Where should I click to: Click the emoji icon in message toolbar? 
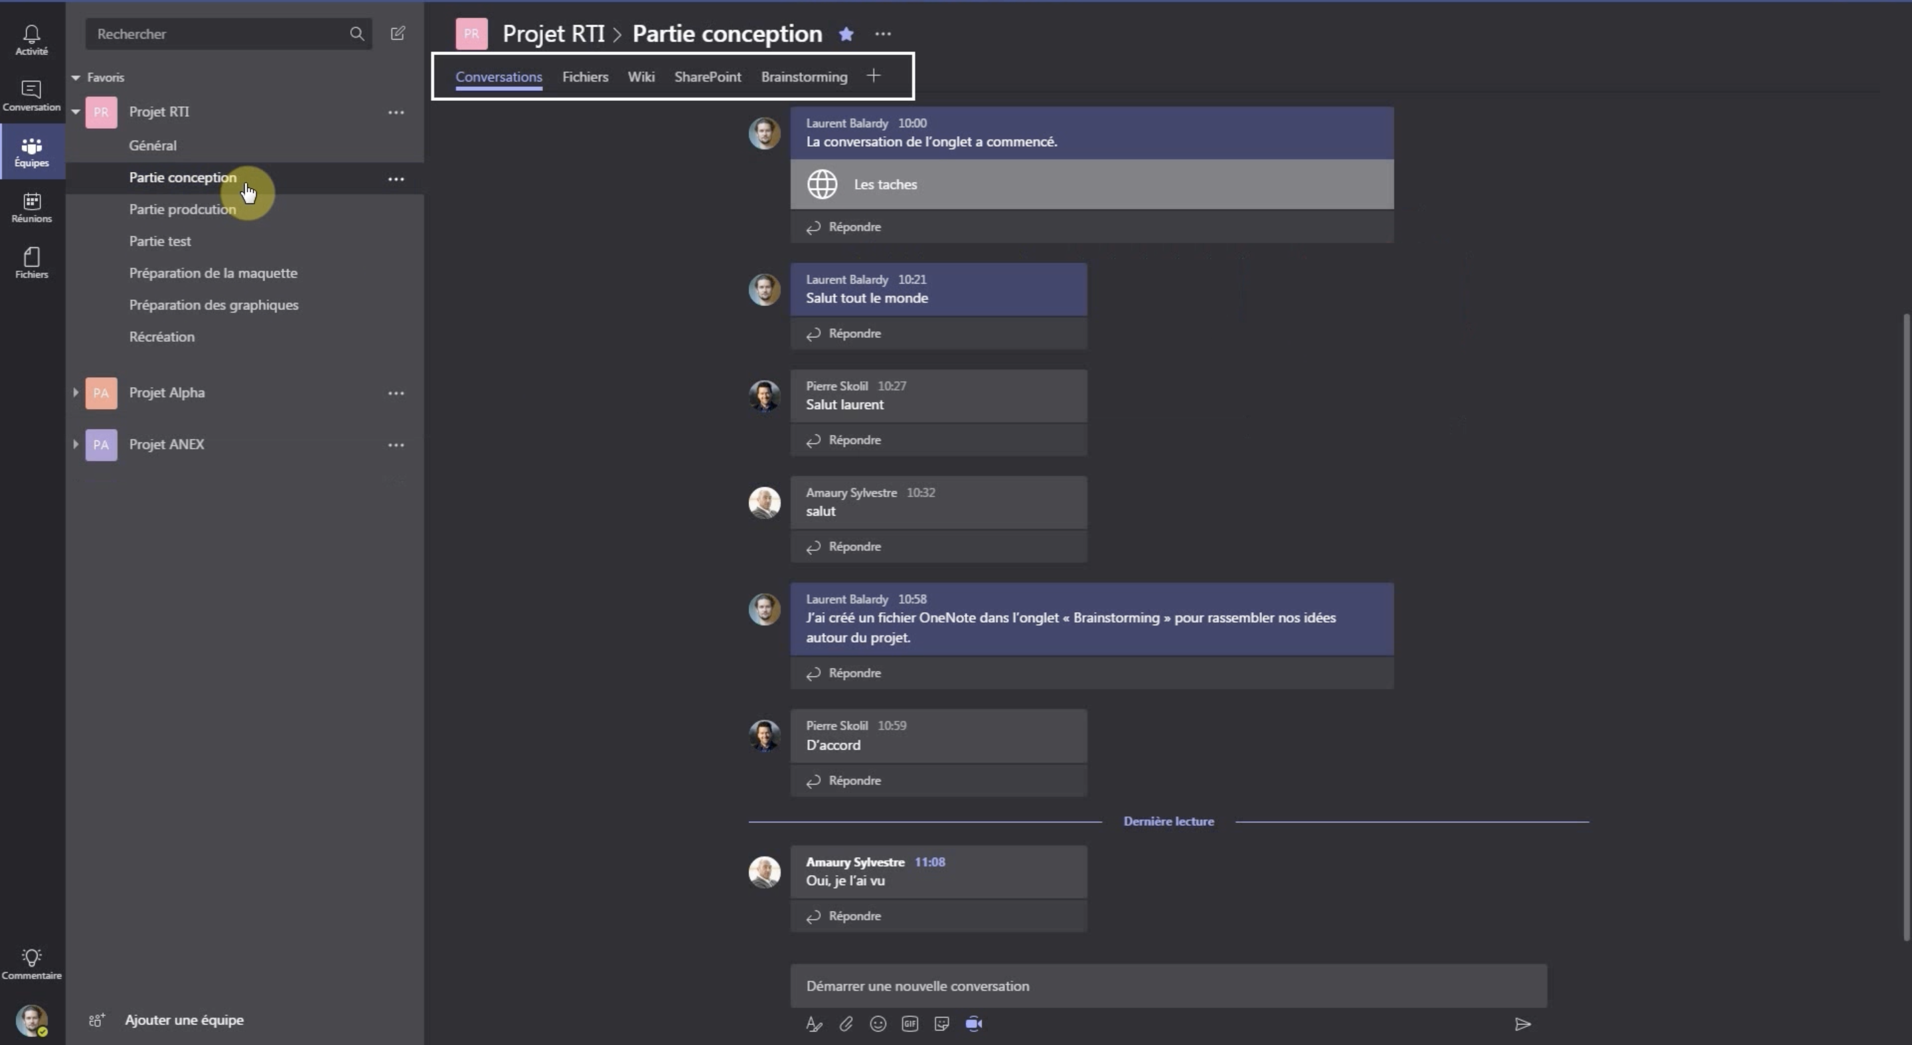(878, 1023)
